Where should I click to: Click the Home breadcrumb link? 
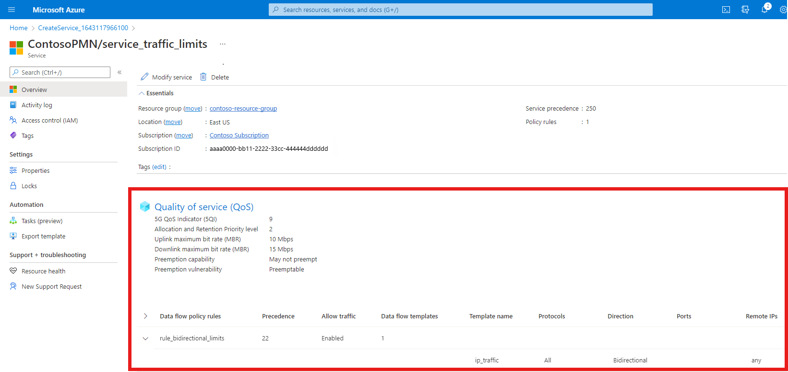[x=19, y=28]
